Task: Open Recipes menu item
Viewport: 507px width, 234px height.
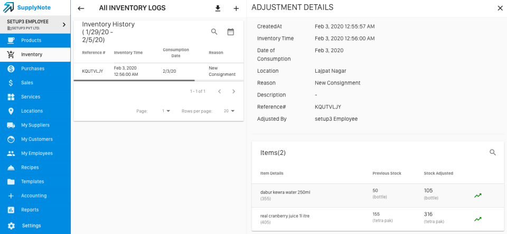Action: [x=35, y=168]
